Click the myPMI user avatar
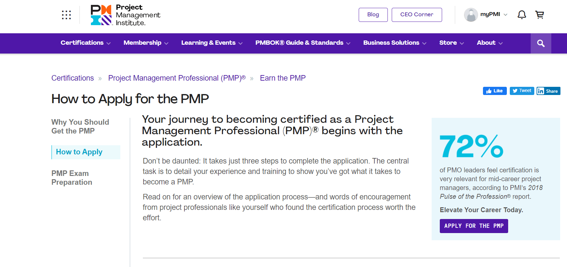The height and width of the screenshot is (267, 567). pyautogui.click(x=471, y=15)
